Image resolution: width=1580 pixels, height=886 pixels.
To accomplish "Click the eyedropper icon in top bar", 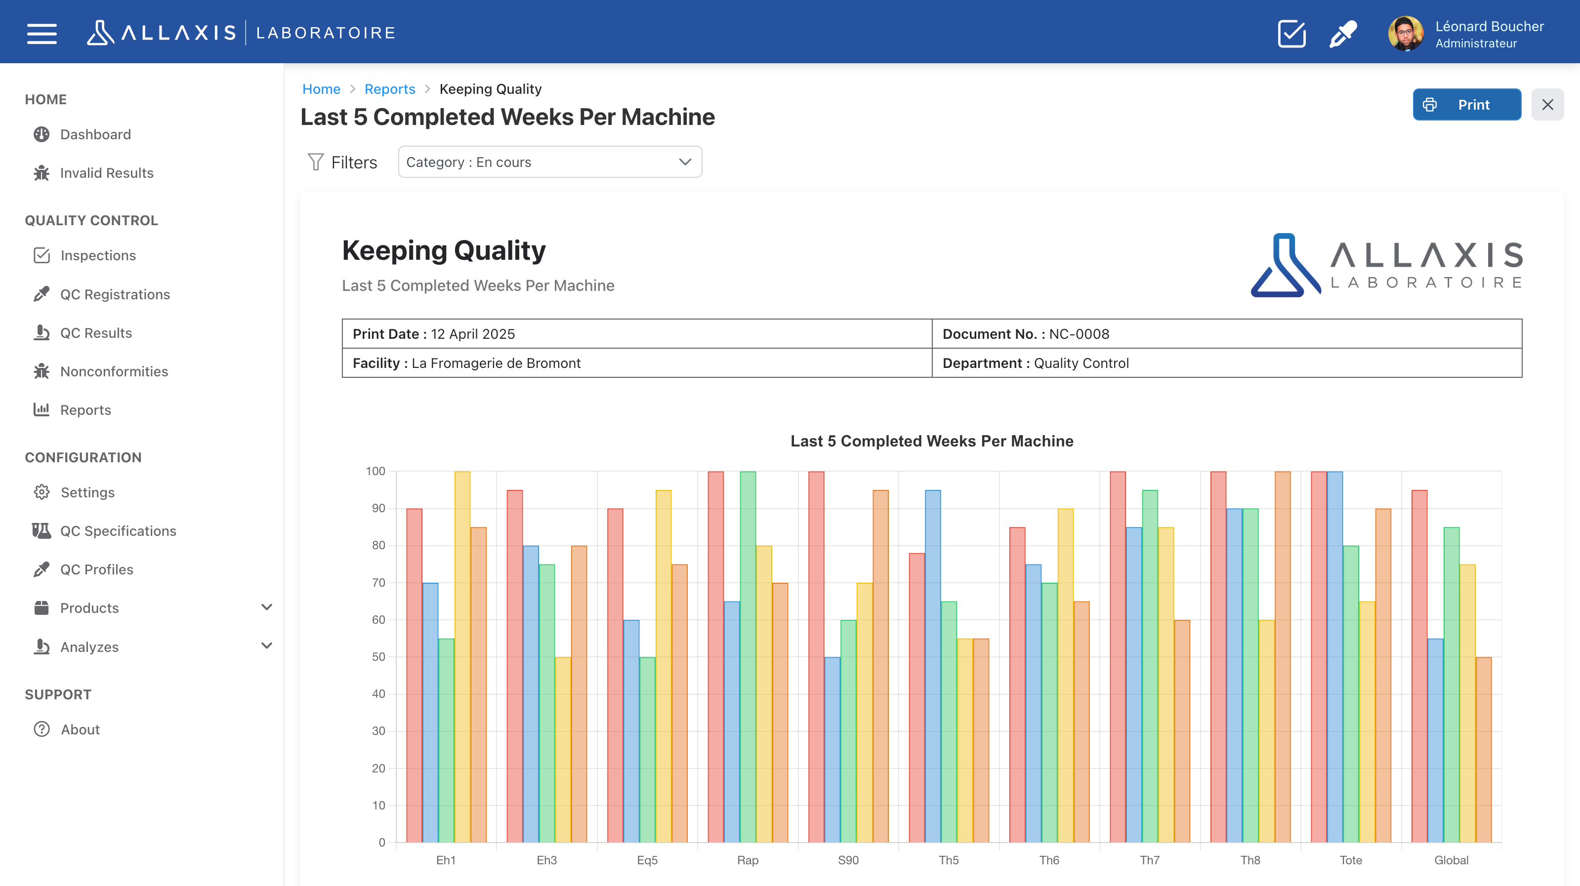I will point(1343,33).
